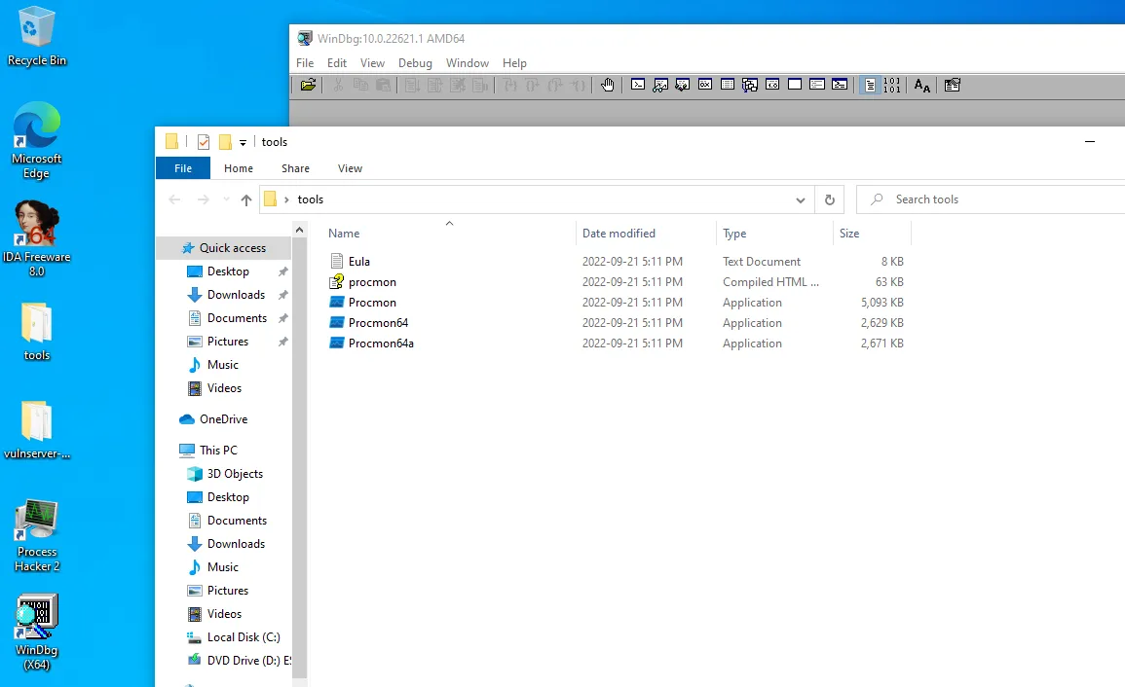Navigate up one folder level
The width and height of the screenshot is (1125, 687).
point(245,199)
